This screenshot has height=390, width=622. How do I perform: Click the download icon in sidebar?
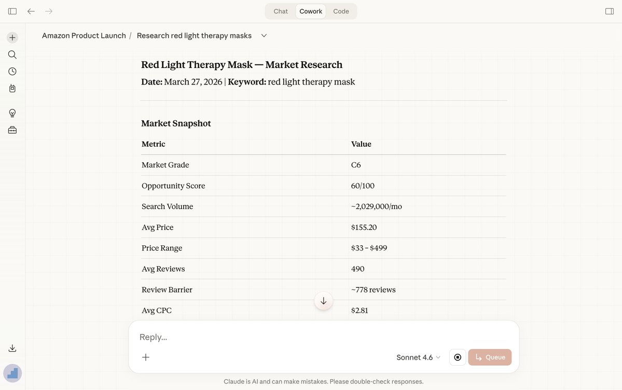(x=12, y=349)
